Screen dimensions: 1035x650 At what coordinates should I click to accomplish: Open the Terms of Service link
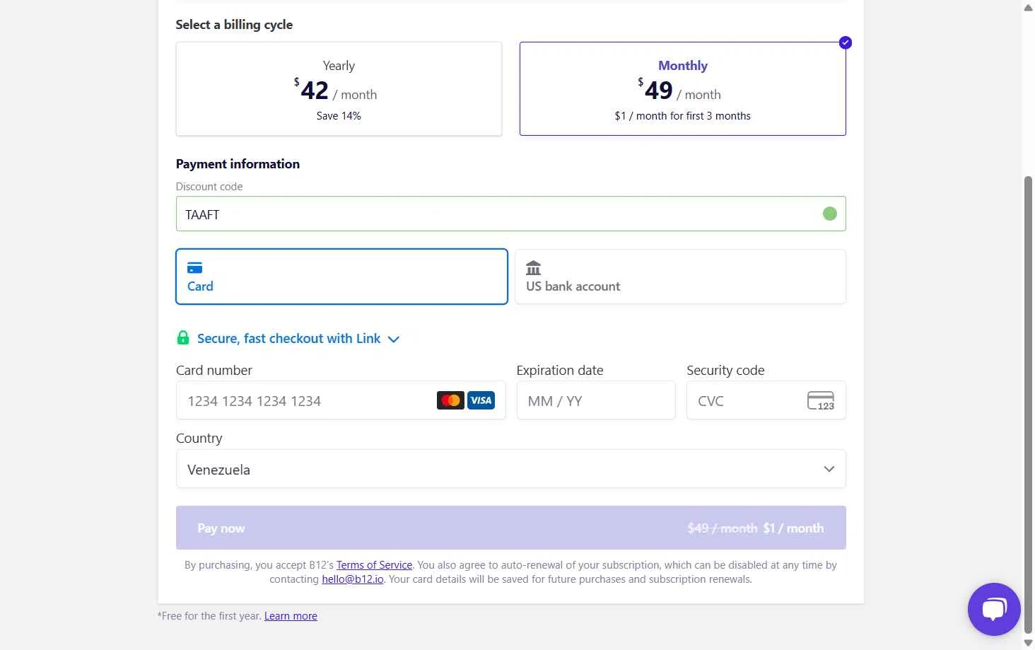pyautogui.click(x=374, y=565)
